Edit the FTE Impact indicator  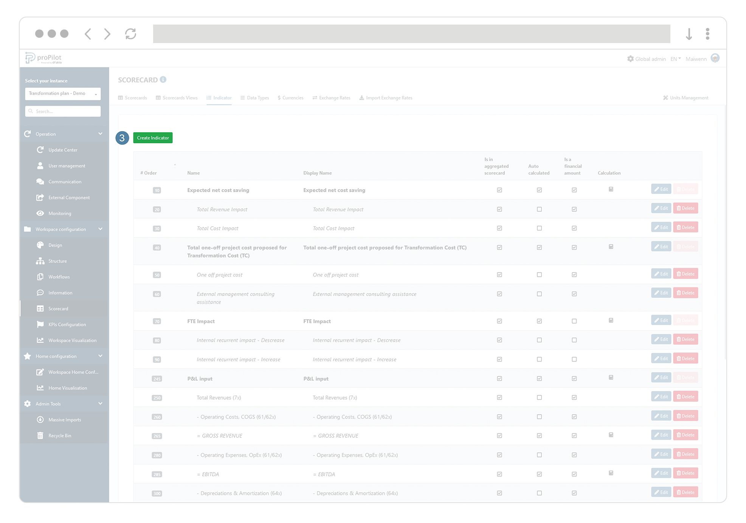tap(661, 320)
